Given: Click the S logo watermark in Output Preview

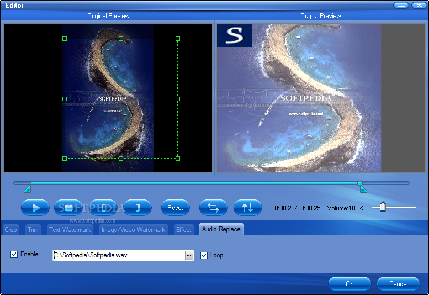Looking at the screenshot, I should pos(235,35).
